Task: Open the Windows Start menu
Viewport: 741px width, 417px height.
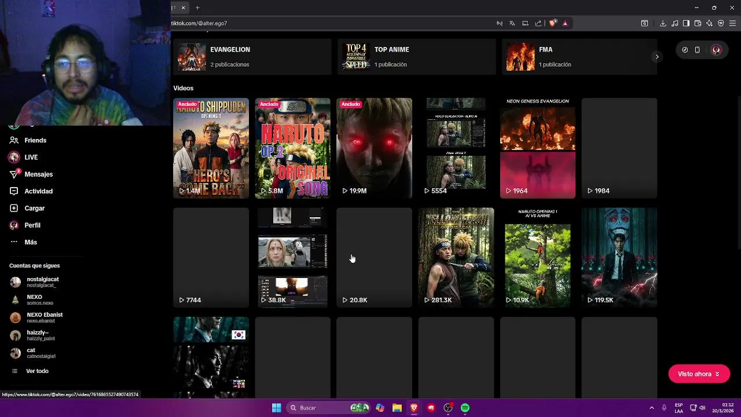Action: tap(277, 408)
